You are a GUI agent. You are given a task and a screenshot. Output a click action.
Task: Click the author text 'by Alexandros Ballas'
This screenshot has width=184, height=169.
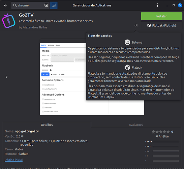[x=33, y=27]
